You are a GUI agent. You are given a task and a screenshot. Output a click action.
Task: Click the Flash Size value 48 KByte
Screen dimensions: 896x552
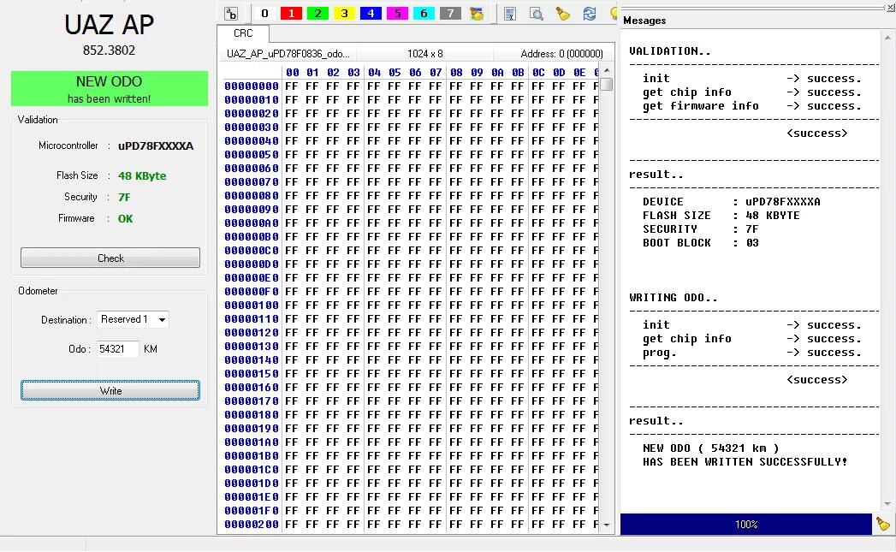[x=142, y=176]
